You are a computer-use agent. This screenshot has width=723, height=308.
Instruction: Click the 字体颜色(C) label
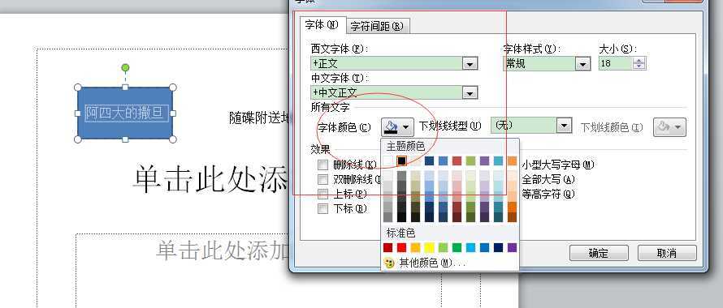point(344,127)
